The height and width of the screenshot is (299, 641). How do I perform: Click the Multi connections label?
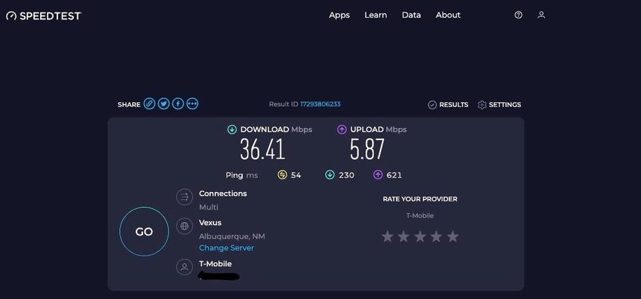209,207
